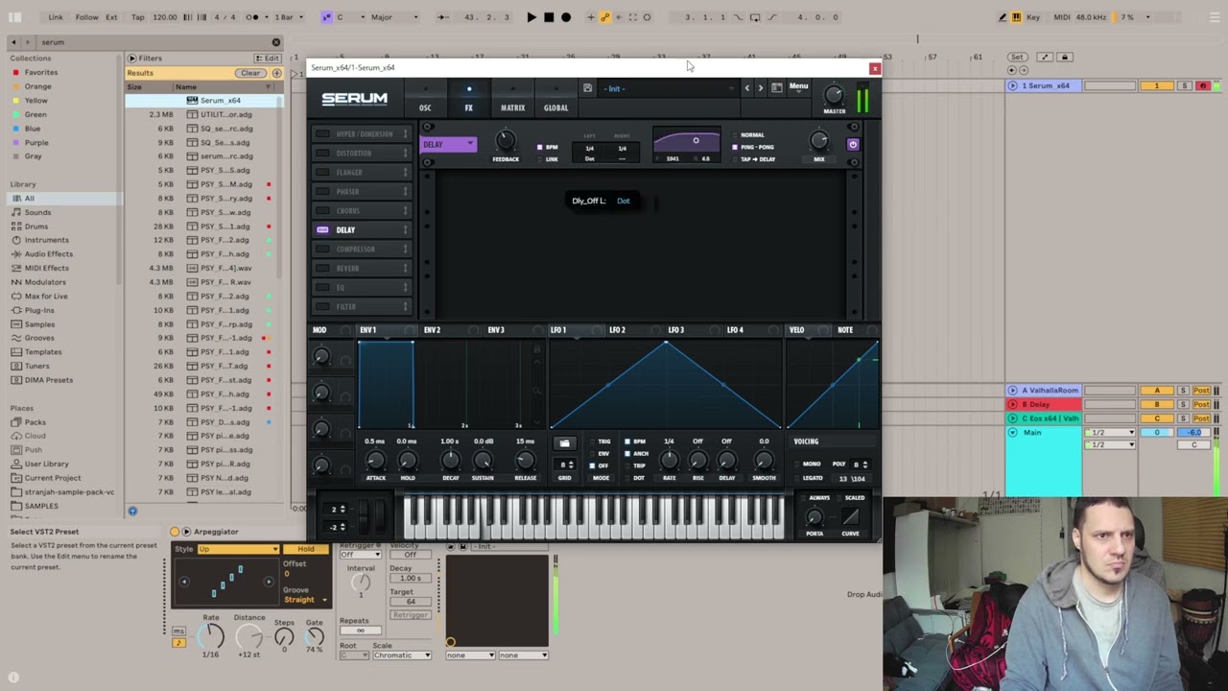Click the Tap tempo button
Screen dimensions: 1228x691
point(137,17)
